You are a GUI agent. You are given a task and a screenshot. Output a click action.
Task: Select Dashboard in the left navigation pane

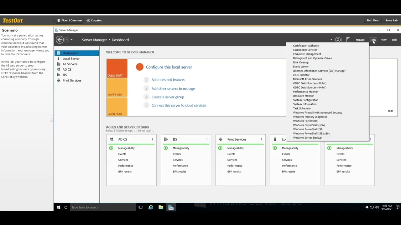point(77,53)
